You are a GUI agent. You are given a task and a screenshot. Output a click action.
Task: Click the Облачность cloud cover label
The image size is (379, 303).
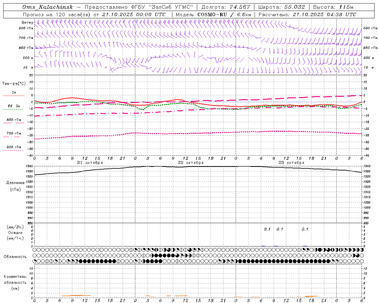click(x=15, y=257)
